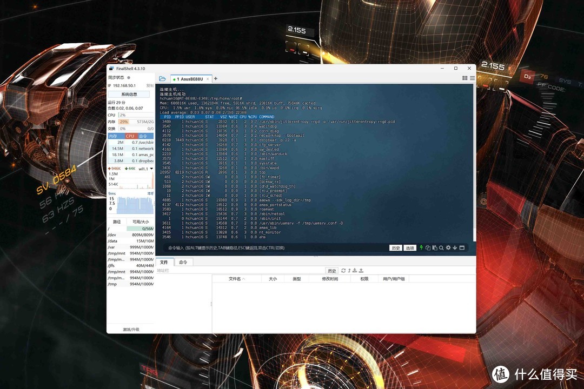Sort files by 文件名 column header

coord(236,279)
